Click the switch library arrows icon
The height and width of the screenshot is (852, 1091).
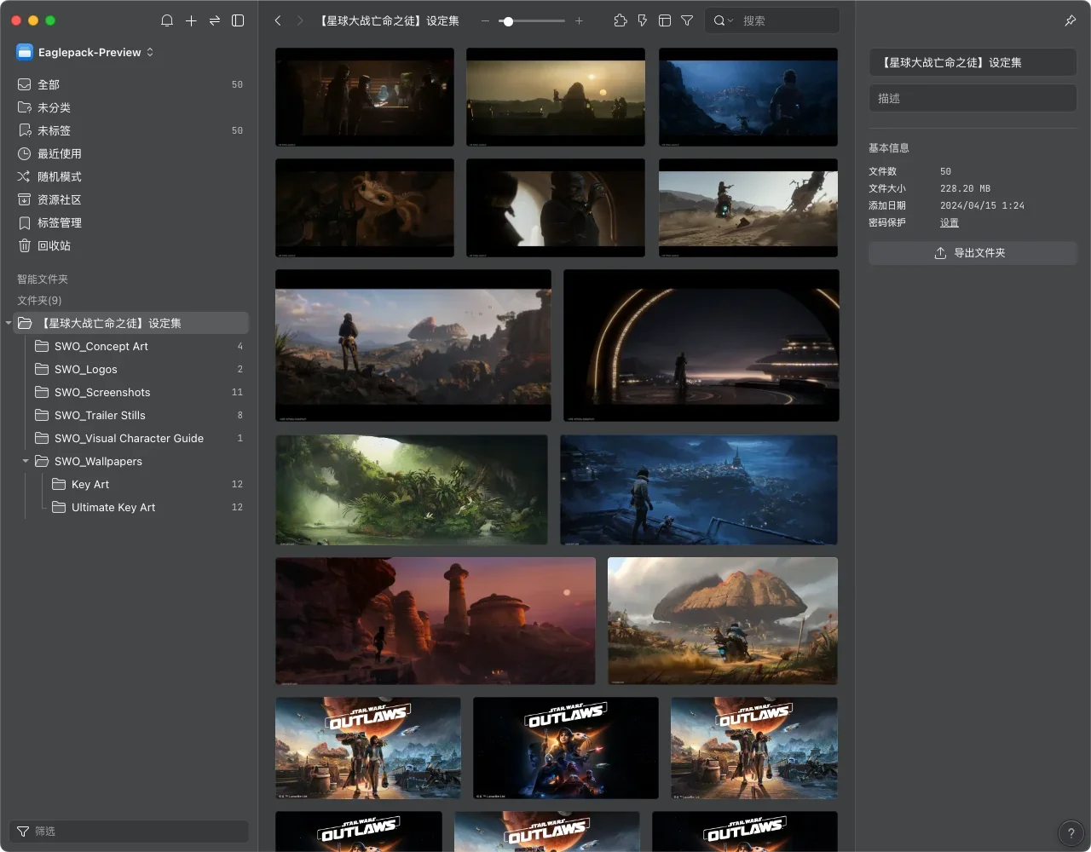click(x=214, y=20)
